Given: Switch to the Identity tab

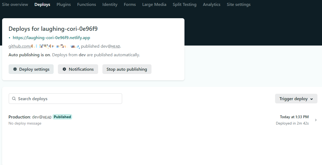Looking at the screenshot, I should [x=110, y=5].
